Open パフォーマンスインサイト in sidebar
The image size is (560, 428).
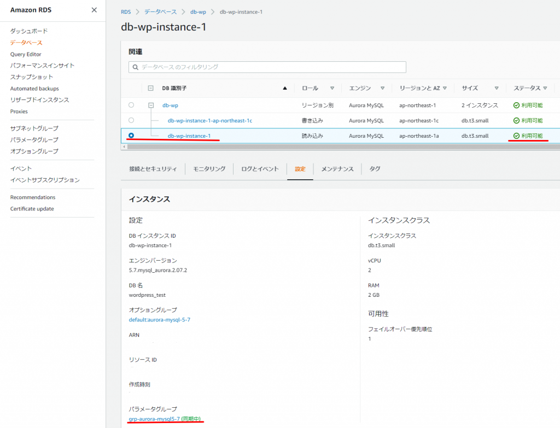42,66
